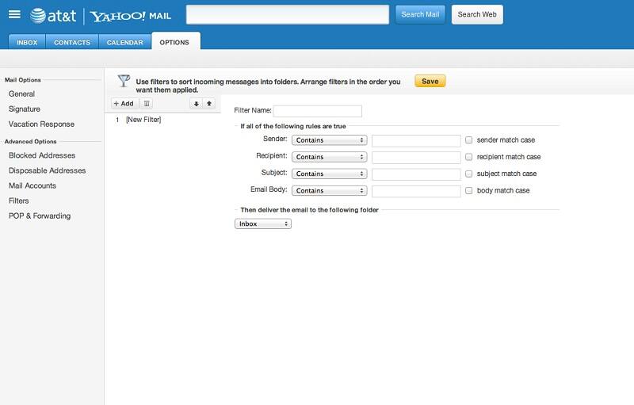Screen dimensions: 634x405
Task: Click the filter funnel icon
Action: pos(124,80)
